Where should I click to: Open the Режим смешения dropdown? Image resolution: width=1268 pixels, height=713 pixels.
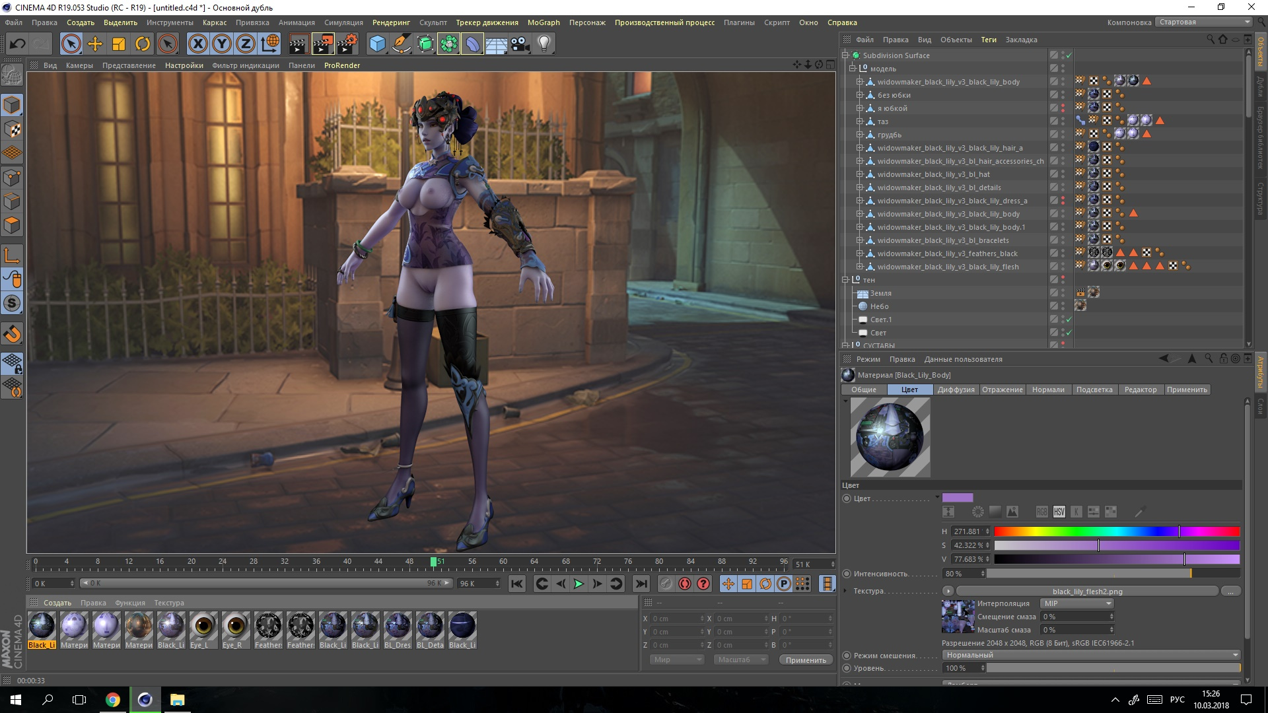(1091, 655)
